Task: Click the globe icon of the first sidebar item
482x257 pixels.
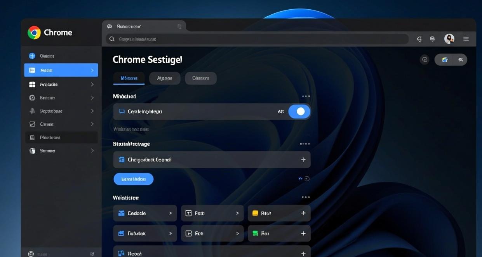Action: (x=32, y=56)
